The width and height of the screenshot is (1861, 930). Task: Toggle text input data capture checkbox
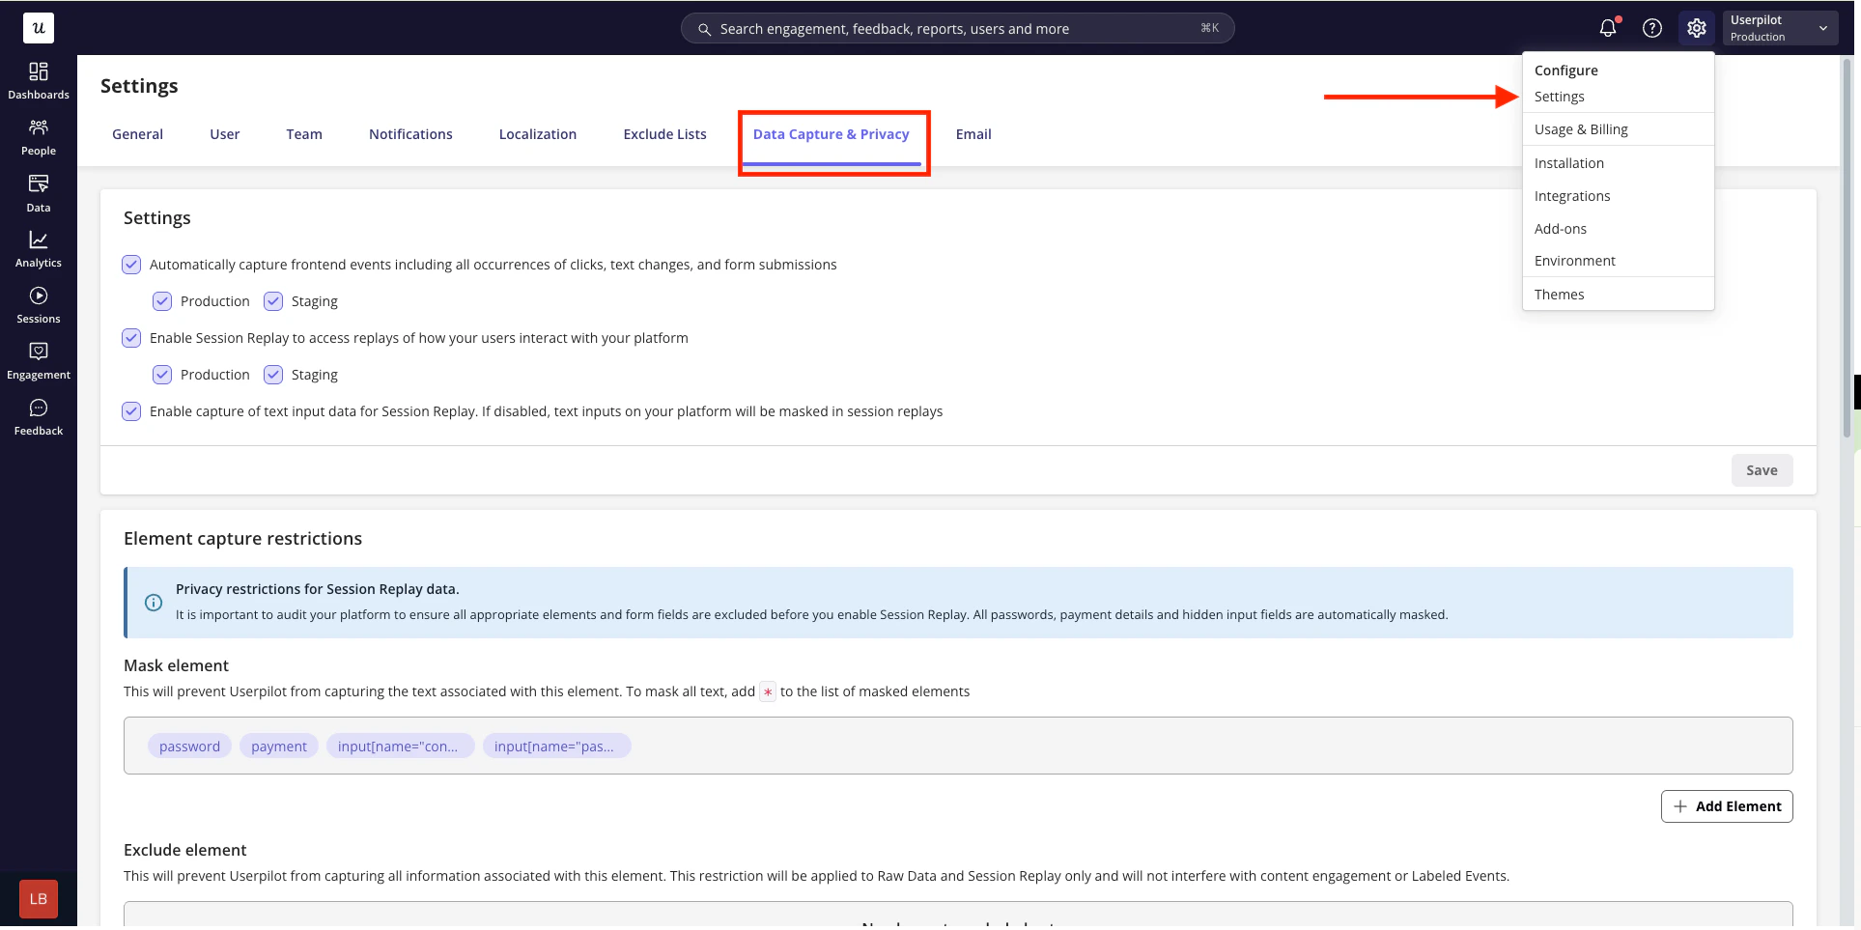tap(131, 411)
